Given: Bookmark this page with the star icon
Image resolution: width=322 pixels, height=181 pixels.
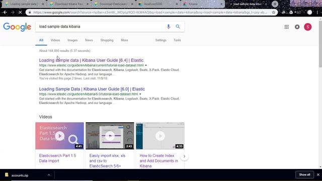Looking at the screenshot, I should [274, 12].
